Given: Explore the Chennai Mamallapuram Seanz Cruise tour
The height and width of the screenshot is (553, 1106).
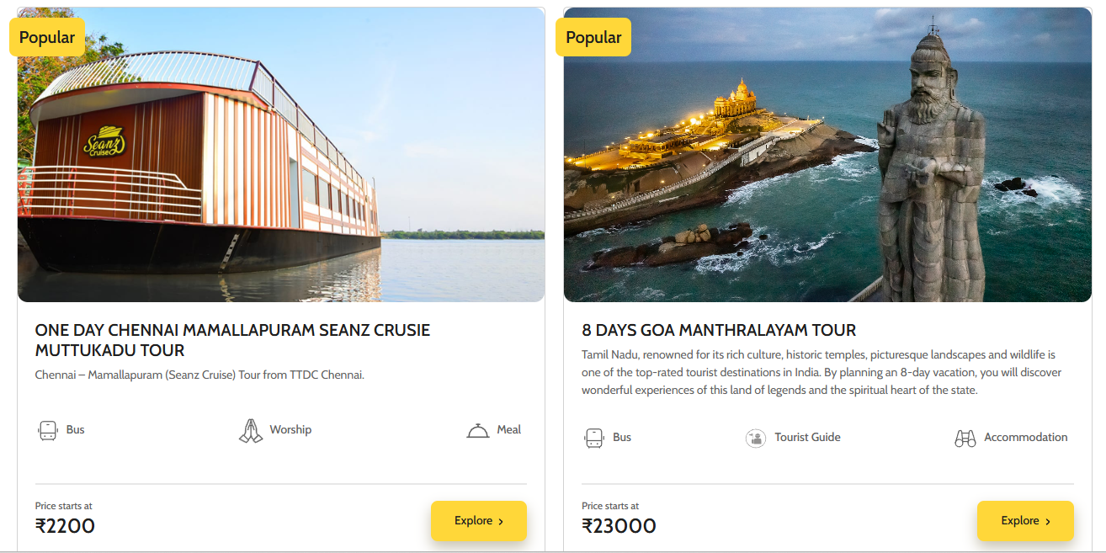Looking at the screenshot, I should [478, 521].
